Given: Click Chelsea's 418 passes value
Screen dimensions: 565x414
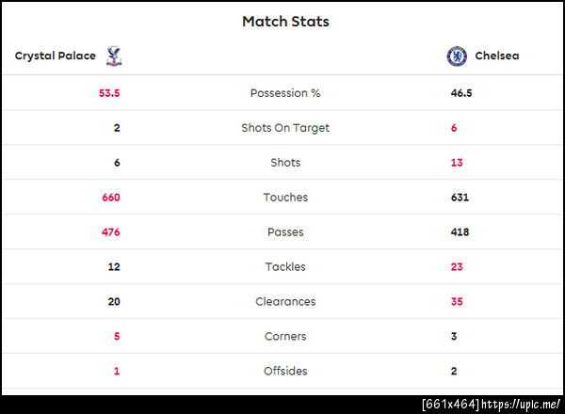Looking at the screenshot, I should click(x=460, y=232).
